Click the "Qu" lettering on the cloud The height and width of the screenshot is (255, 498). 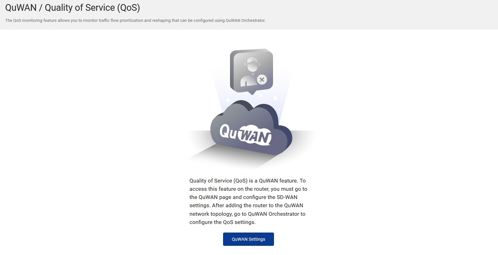[x=228, y=132]
